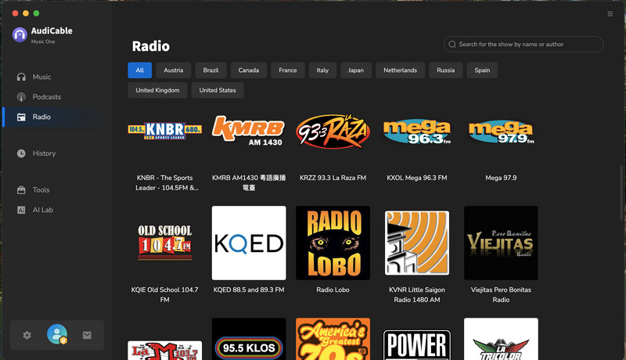Viewport: 626px width, 360px height.
Task: Open the KQED station logo
Action: point(249,243)
